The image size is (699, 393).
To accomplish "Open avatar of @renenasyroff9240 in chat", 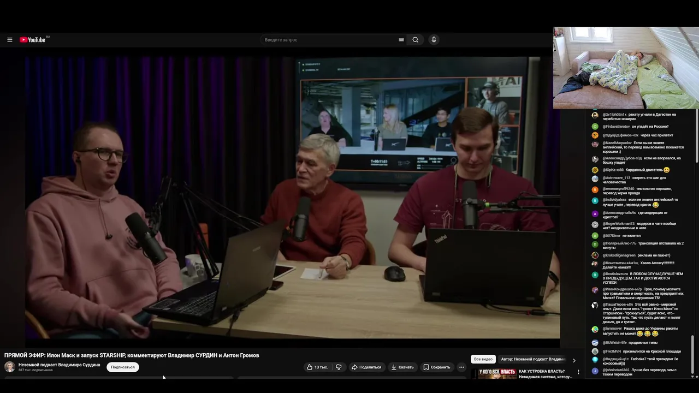I will [595, 190].
